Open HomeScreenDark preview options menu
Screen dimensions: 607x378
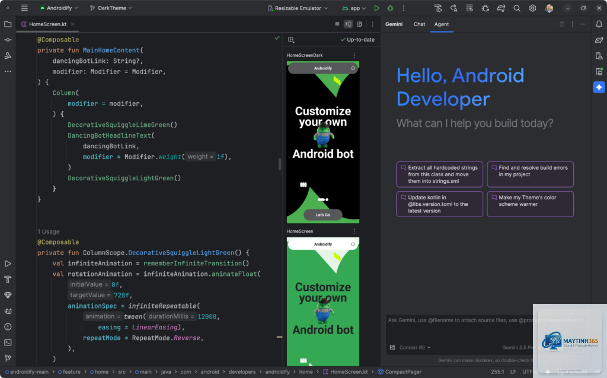354,55
